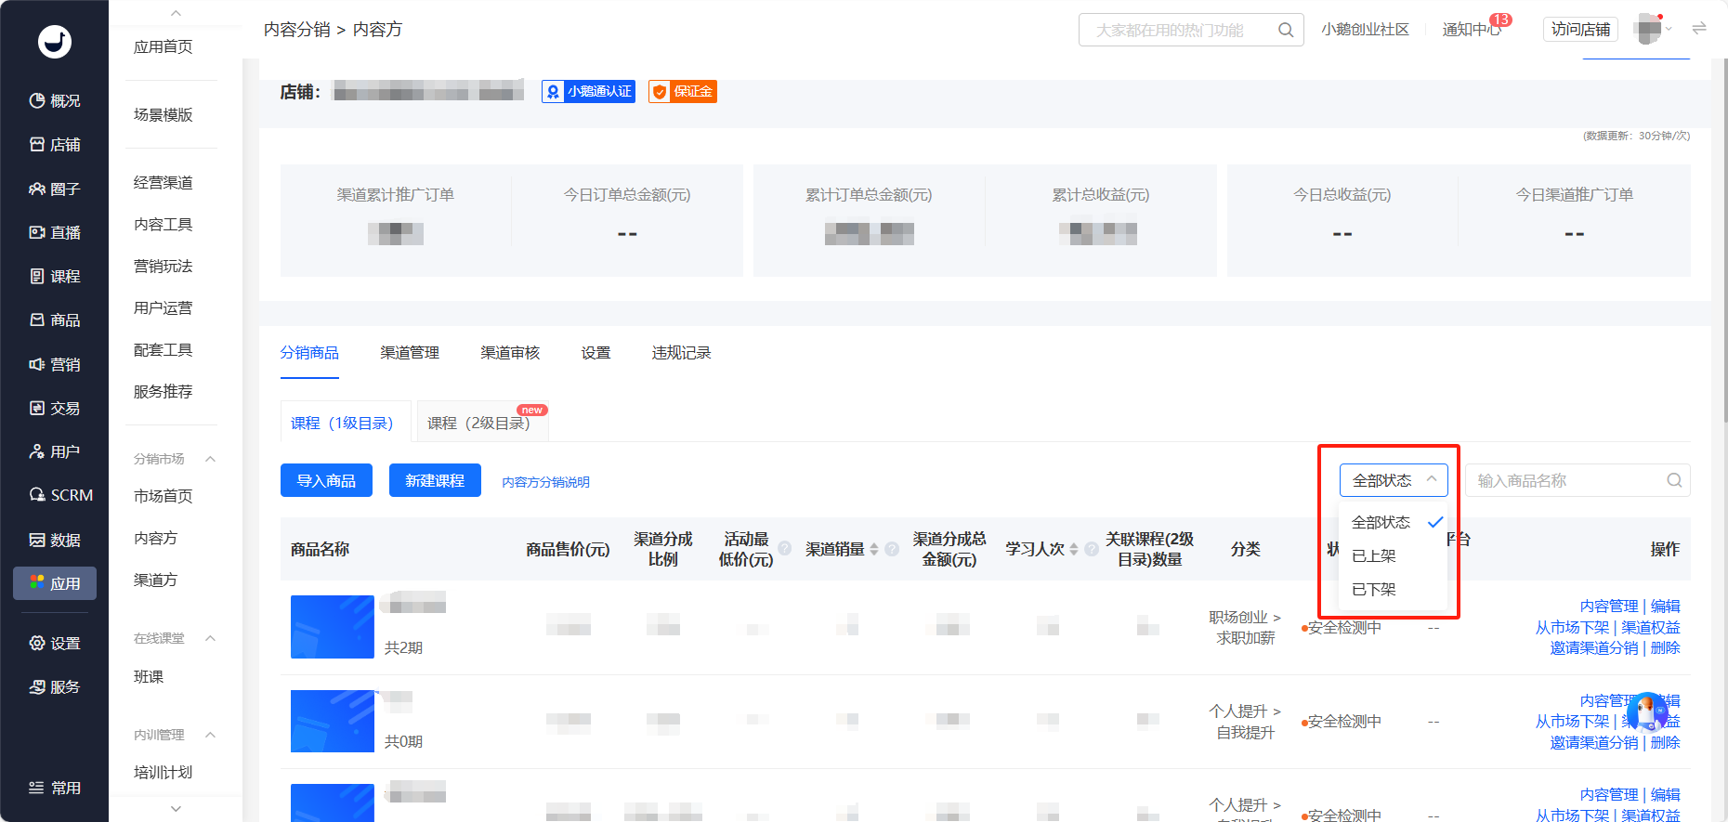Go to 圈子 community section
The width and height of the screenshot is (1728, 822).
click(x=55, y=189)
